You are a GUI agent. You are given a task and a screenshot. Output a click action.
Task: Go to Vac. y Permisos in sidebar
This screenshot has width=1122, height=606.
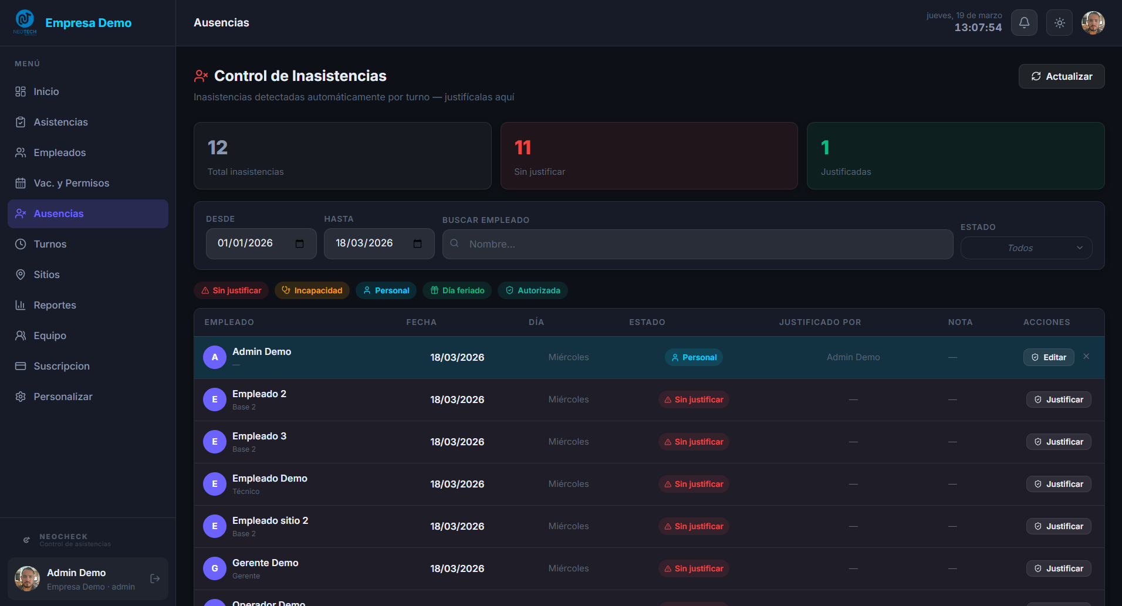[71, 183]
